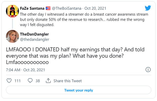
Task: Like the tweet with the heart icon
Action: click(9, 81)
